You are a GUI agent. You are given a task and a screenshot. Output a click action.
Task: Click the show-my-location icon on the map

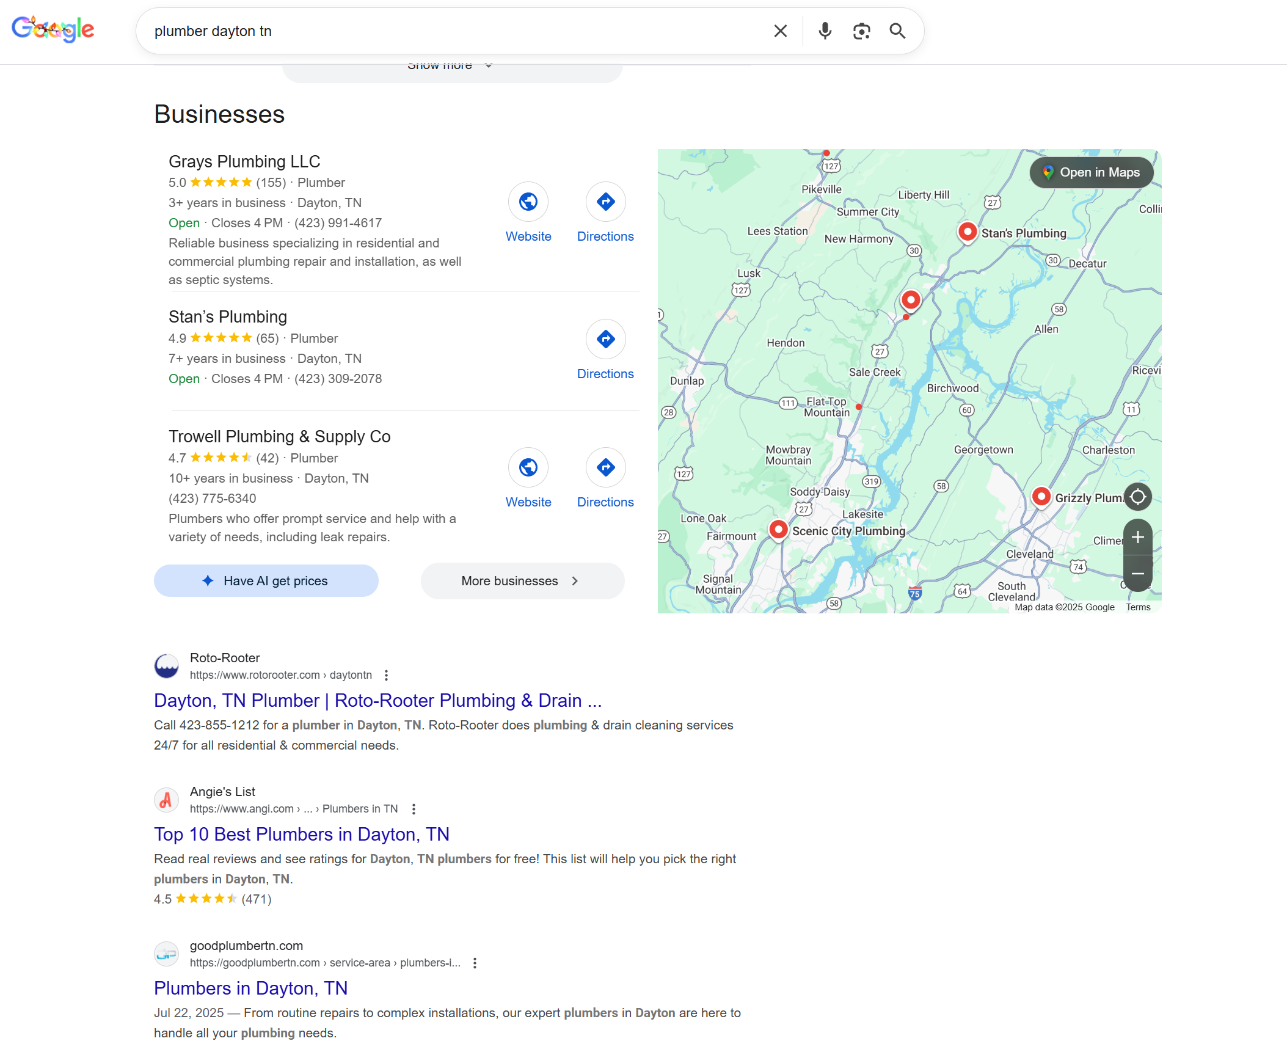tap(1137, 497)
